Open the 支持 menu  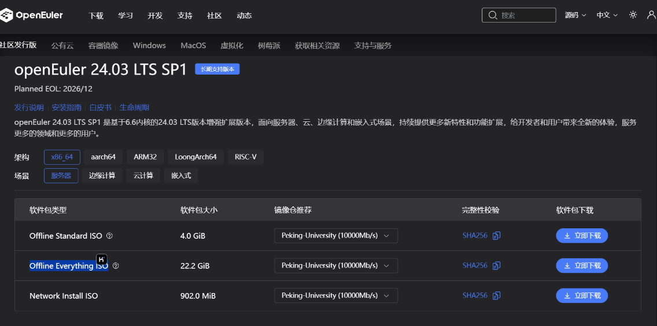tap(185, 16)
